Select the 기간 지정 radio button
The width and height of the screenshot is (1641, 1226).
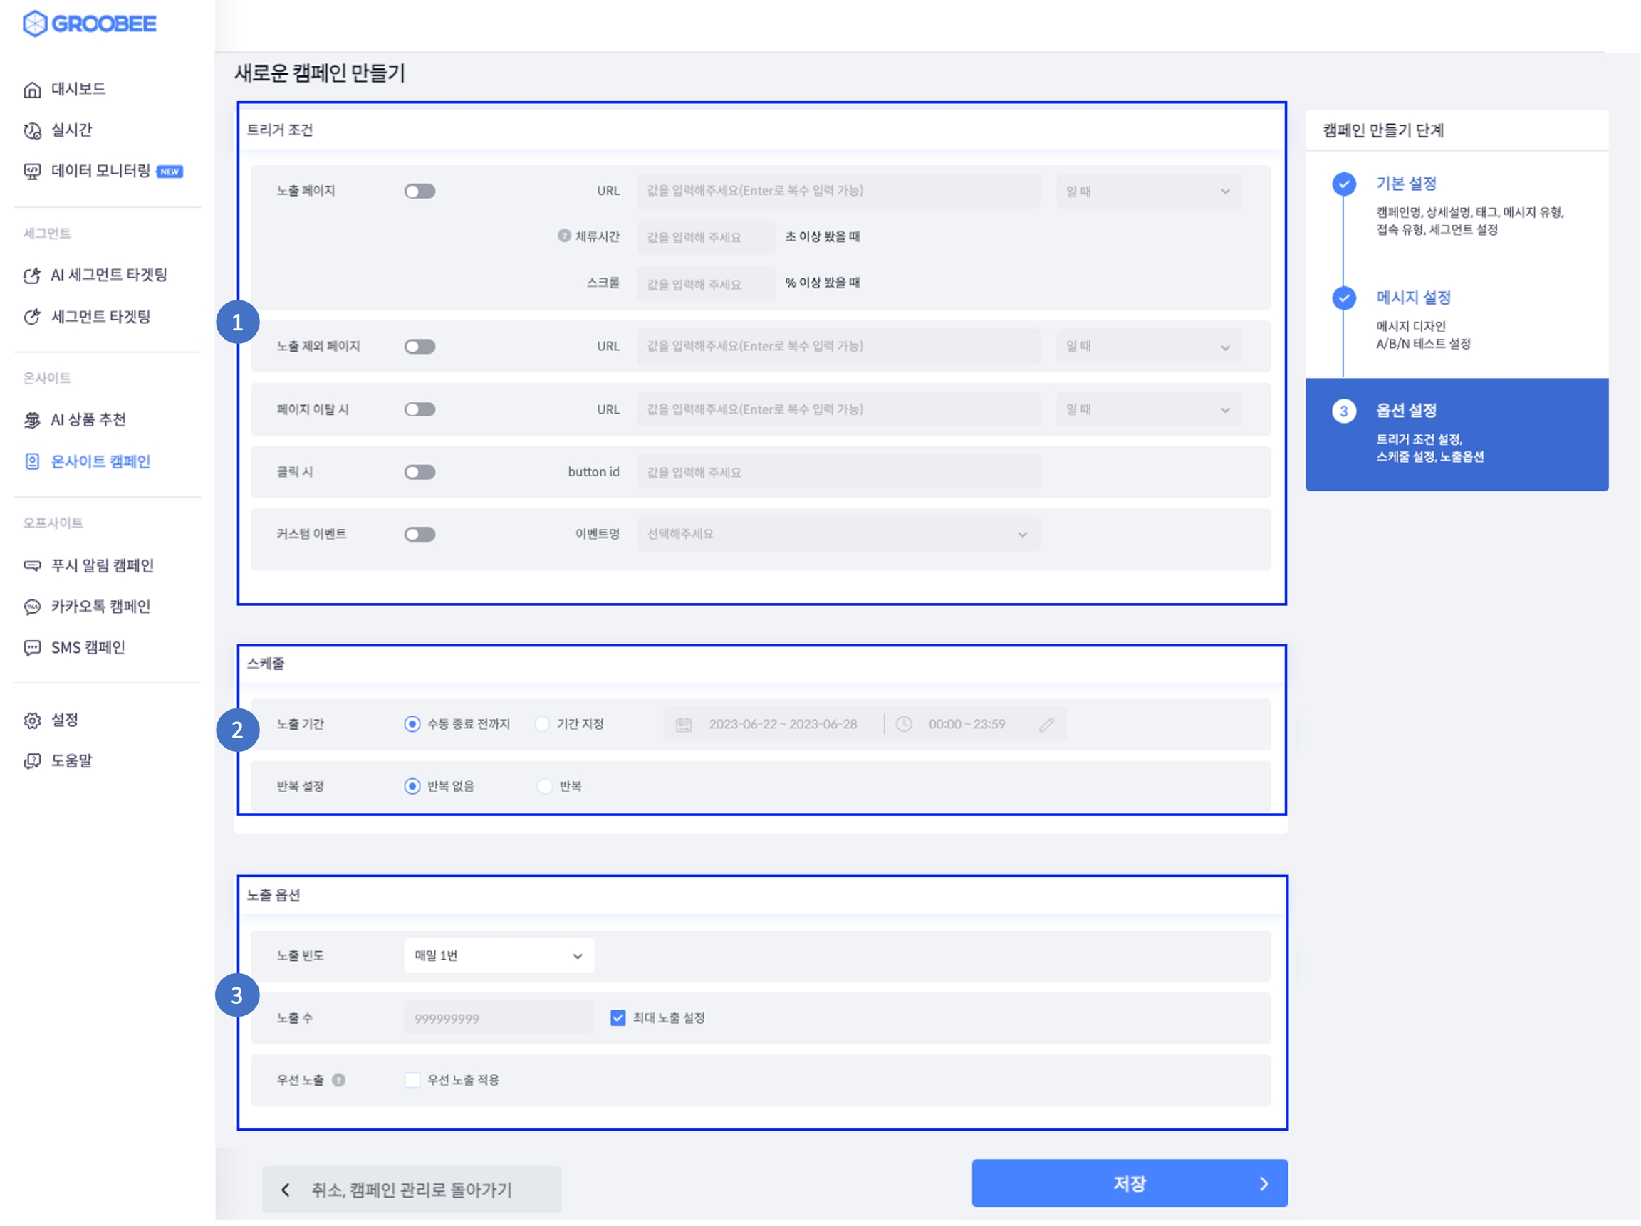[x=543, y=724]
